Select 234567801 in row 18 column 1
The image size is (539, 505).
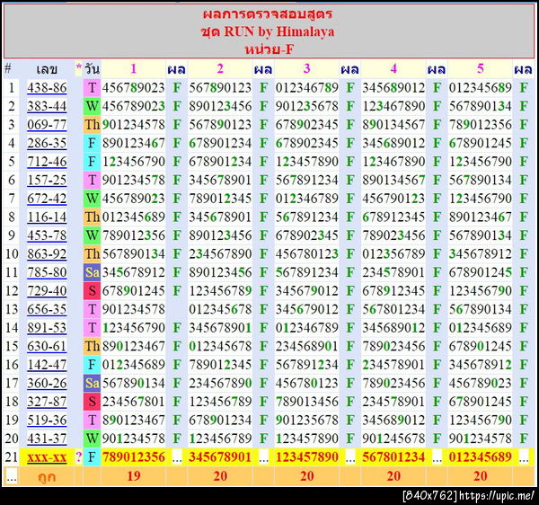click(133, 402)
